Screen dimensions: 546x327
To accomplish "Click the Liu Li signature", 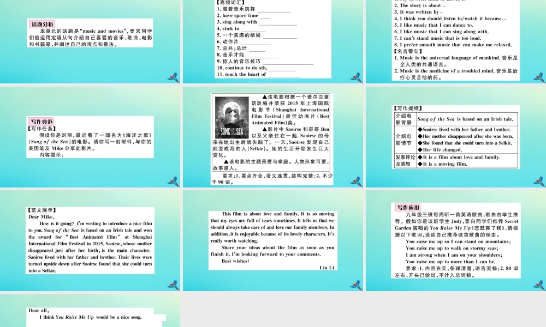I will 327,268.
